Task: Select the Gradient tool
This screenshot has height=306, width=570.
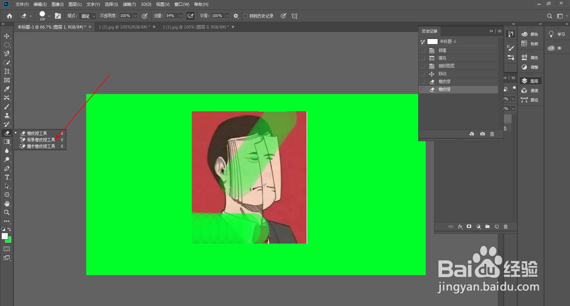Action: tap(7, 142)
